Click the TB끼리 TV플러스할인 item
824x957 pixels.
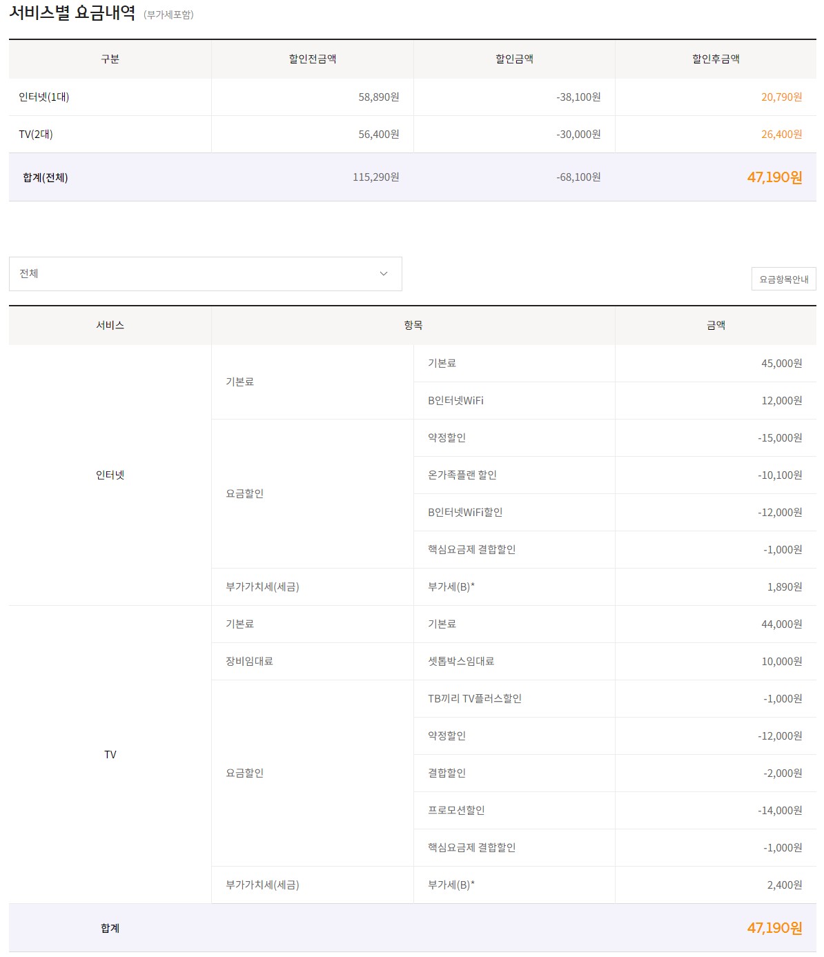pyautogui.click(x=475, y=699)
